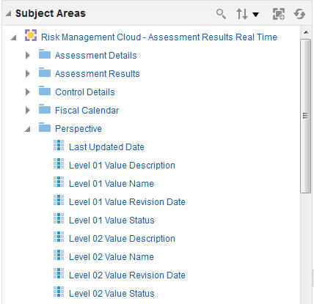Image resolution: width=314 pixels, height=304 pixels.
Task: Click the Perspective folder icon
Action: pos(45,127)
